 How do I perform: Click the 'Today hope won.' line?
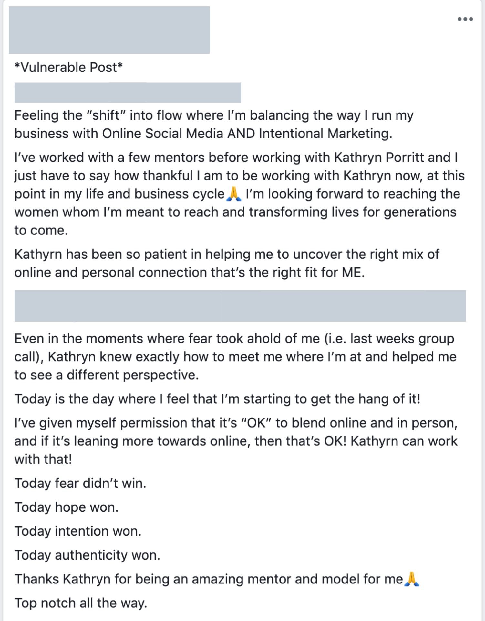point(67,507)
